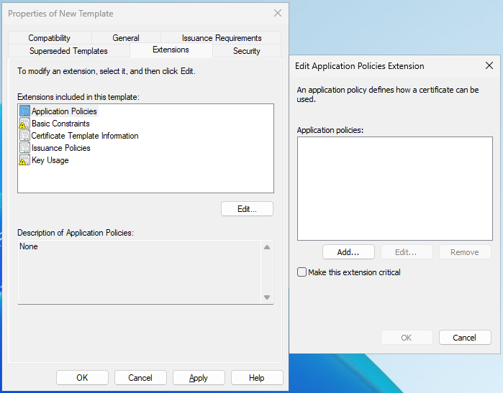Click Edit... button under extensions list
Viewport: 503px width, 393px height.
pyautogui.click(x=248, y=209)
